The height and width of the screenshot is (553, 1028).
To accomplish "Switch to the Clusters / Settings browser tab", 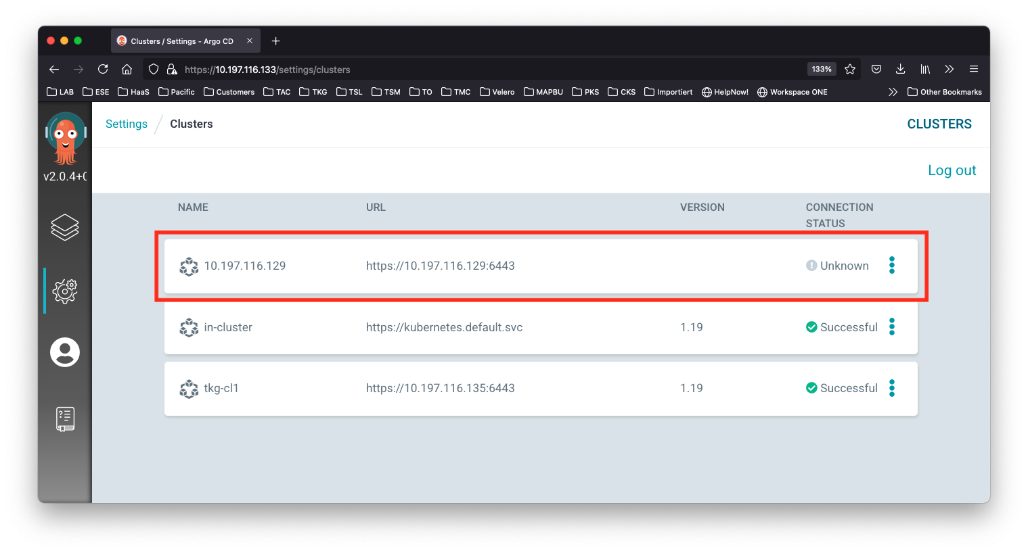I will [x=183, y=41].
